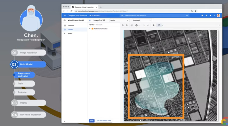Image resolution: width=228 pixels, height=126 pixels.
Task: Open the notifications bell icon
Action: click(x=210, y=15)
